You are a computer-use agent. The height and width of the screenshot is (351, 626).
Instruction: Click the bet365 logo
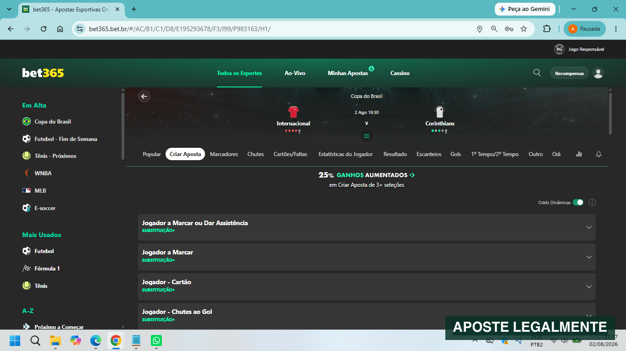click(43, 73)
